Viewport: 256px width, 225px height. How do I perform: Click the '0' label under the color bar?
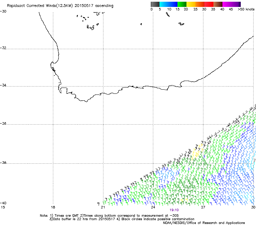(x=152, y=9)
